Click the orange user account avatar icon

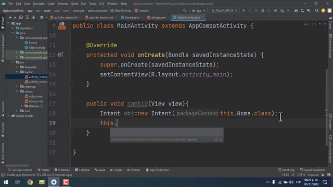pyautogui.click(x=323, y=10)
